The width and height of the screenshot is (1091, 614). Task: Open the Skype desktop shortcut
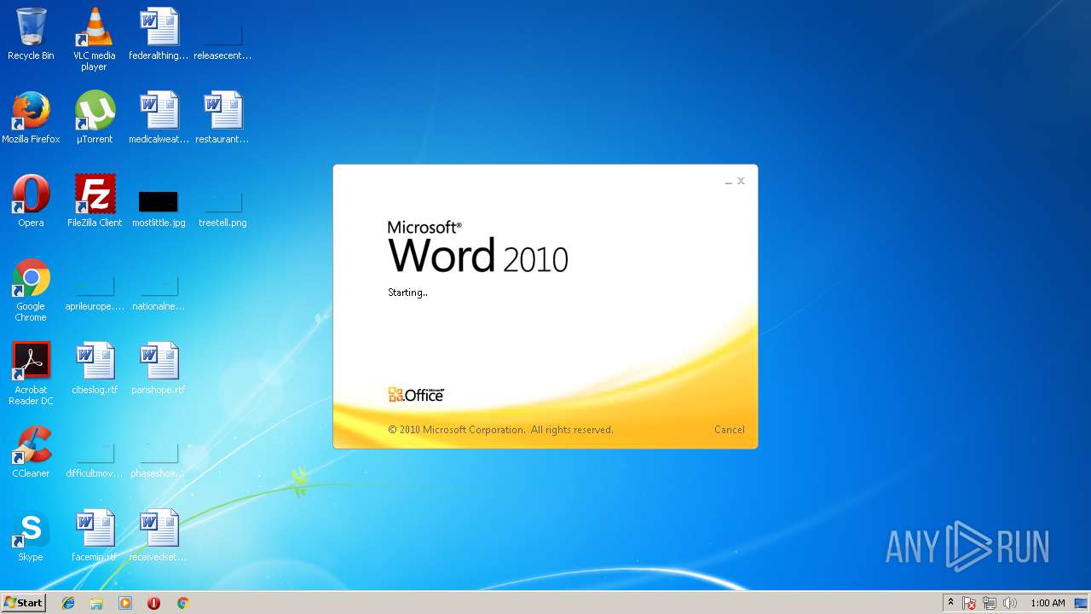pos(31,536)
